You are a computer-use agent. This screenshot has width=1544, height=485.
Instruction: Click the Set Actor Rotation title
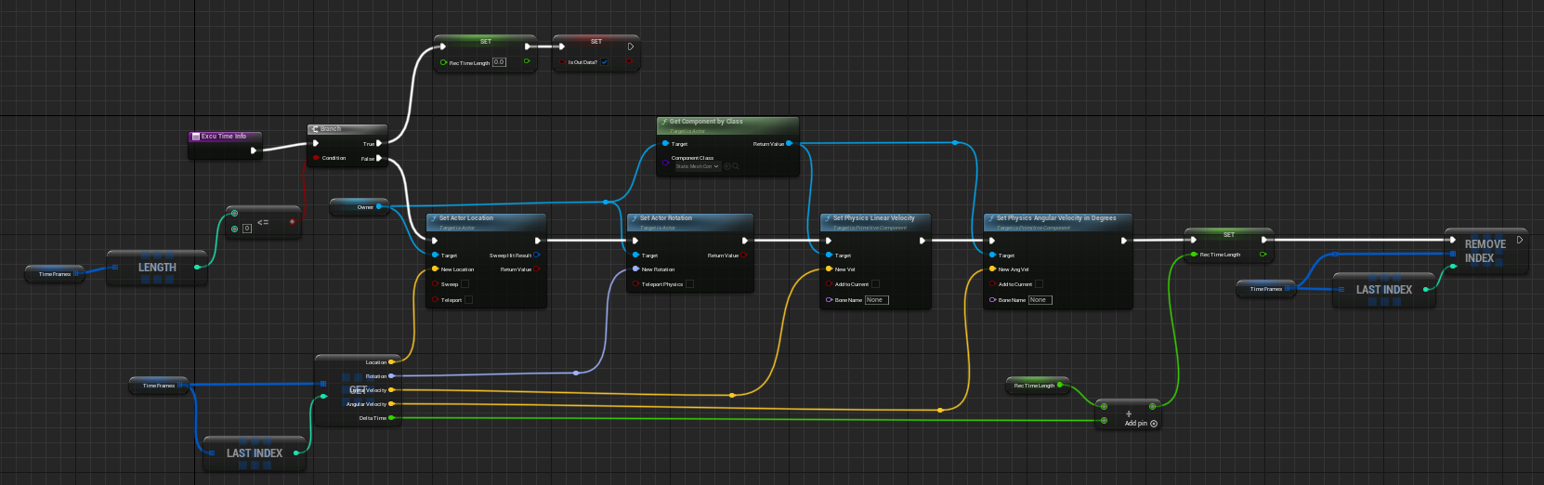coord(666,218)
